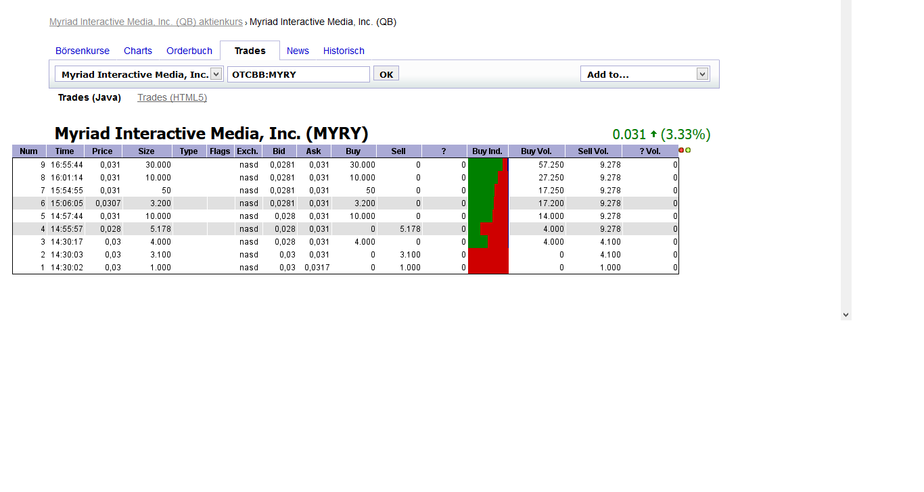
Task: Click the 0.031 current price quote
Action: point(630,134)
